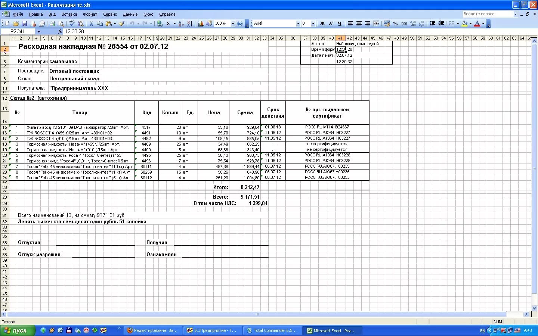Screen dimensions: 538x336
Task: Open the font size dropdown
Action: [x=313, y=24]
